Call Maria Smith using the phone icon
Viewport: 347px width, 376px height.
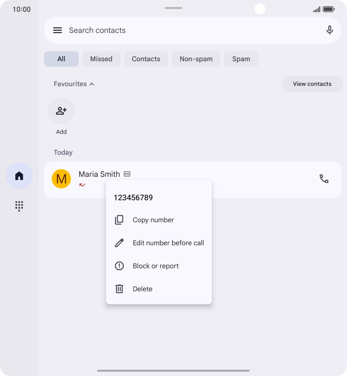(x=324, y=179)
